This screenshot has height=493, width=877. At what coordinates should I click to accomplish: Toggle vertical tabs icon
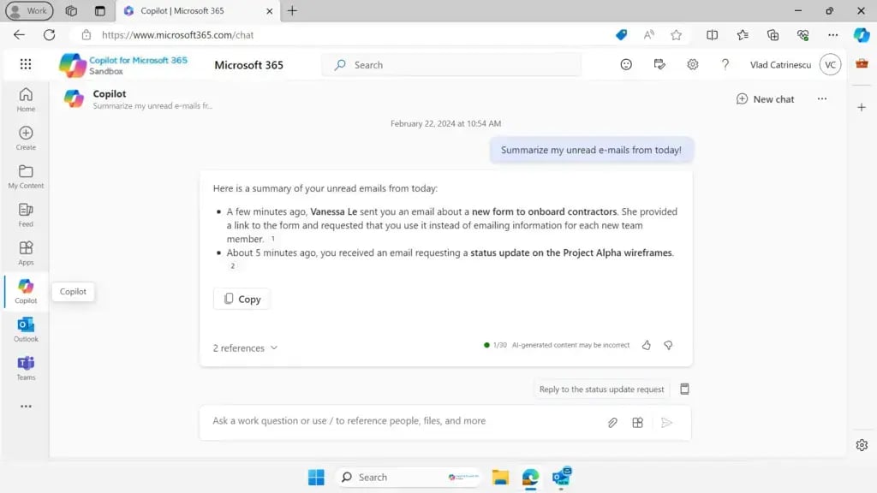point(99,11)
